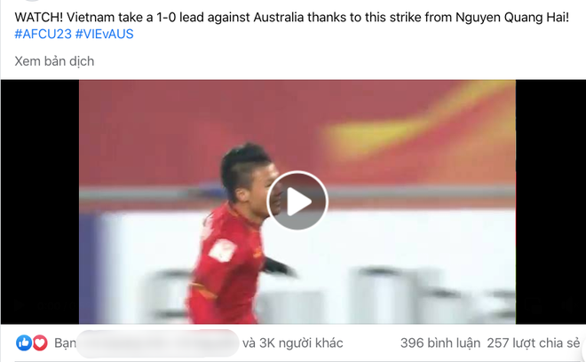Click Xem bản dịch to translate post

coord(54,61)
